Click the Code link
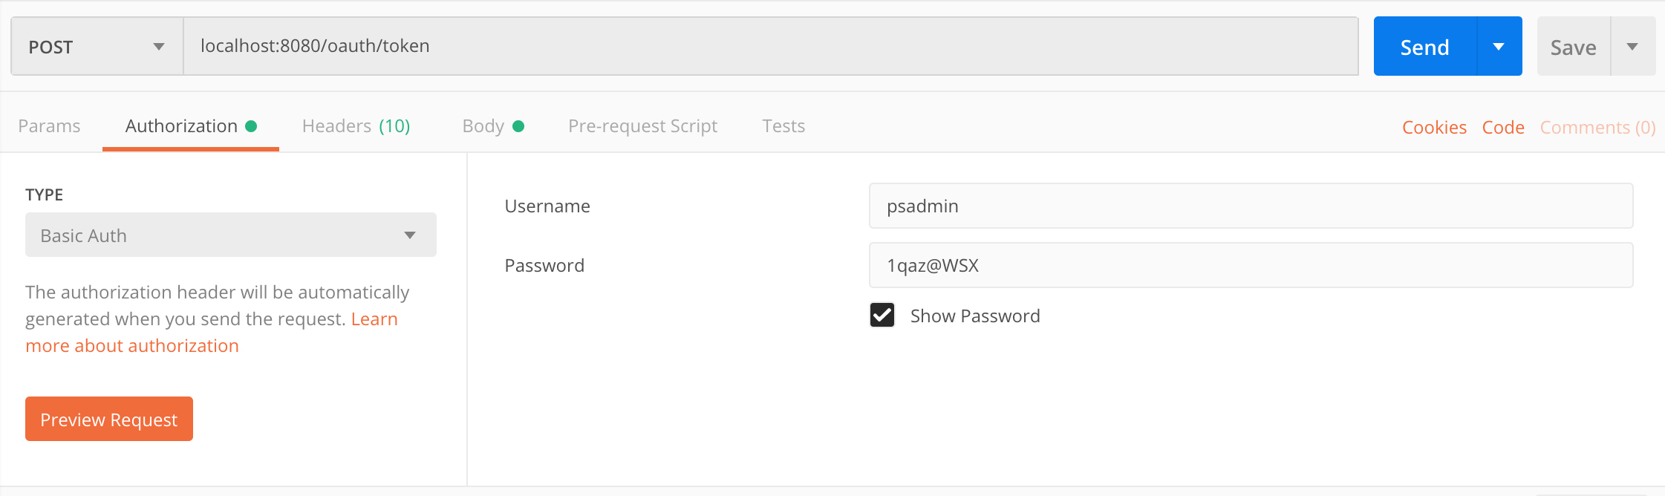This screenshot has height=496, width=1665. pyautogui.click(x=1503, y=128)
